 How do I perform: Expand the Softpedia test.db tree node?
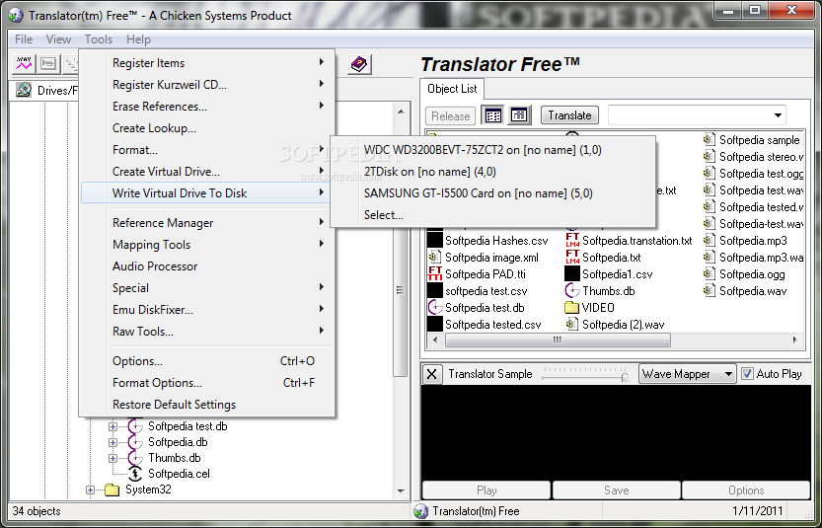tap(112, 426)
